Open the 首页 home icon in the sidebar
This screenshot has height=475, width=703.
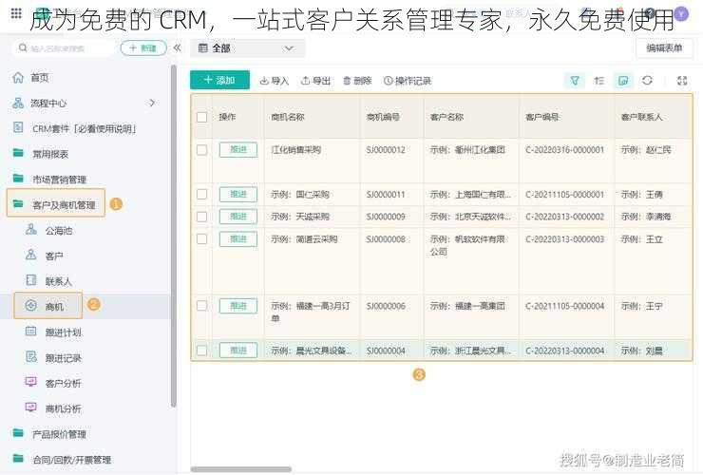(x=18, y=78)
